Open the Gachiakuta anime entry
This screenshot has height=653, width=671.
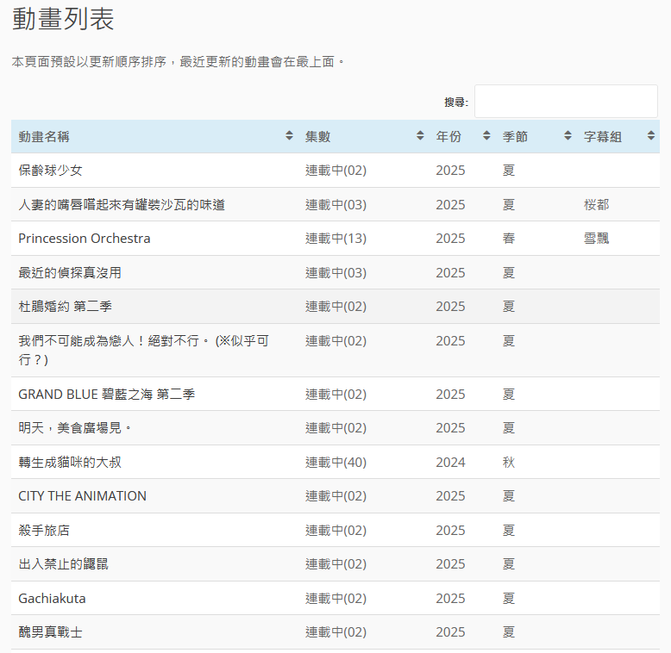(52, 599)
